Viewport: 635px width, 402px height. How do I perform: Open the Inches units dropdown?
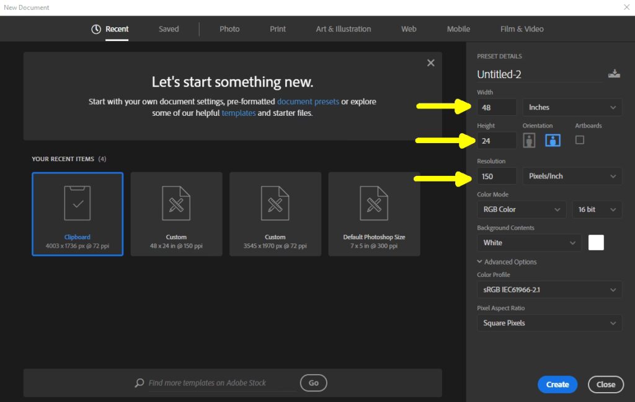572,107
